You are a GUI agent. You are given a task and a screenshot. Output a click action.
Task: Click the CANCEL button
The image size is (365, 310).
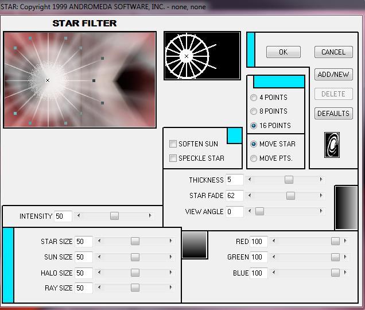[x=333, y=52]
